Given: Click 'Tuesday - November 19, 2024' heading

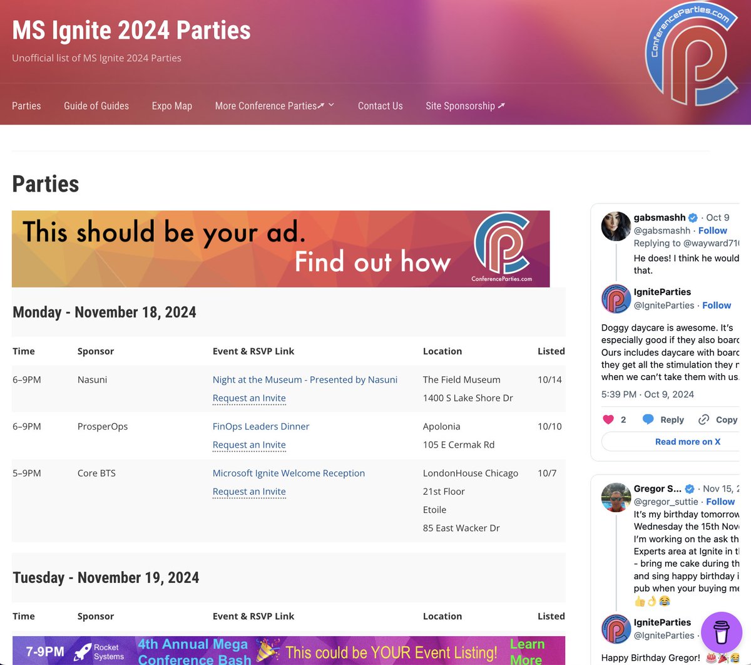Looking at the screenshot, I should coord(106,577).
